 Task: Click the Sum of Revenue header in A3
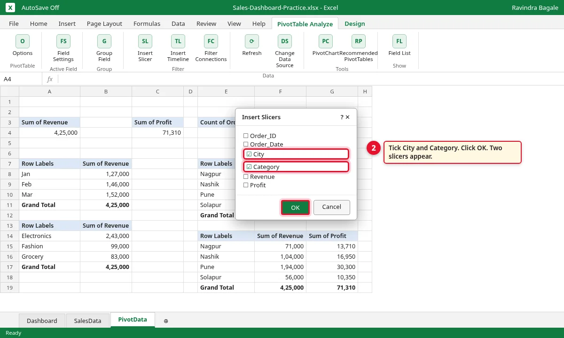click(x=50, y=122)
